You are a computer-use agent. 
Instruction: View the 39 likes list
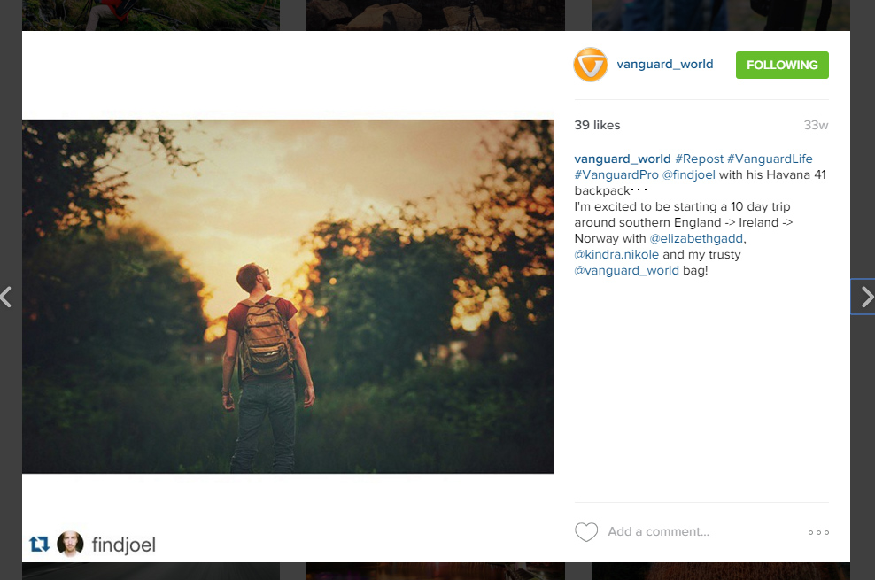pos(597,125)
